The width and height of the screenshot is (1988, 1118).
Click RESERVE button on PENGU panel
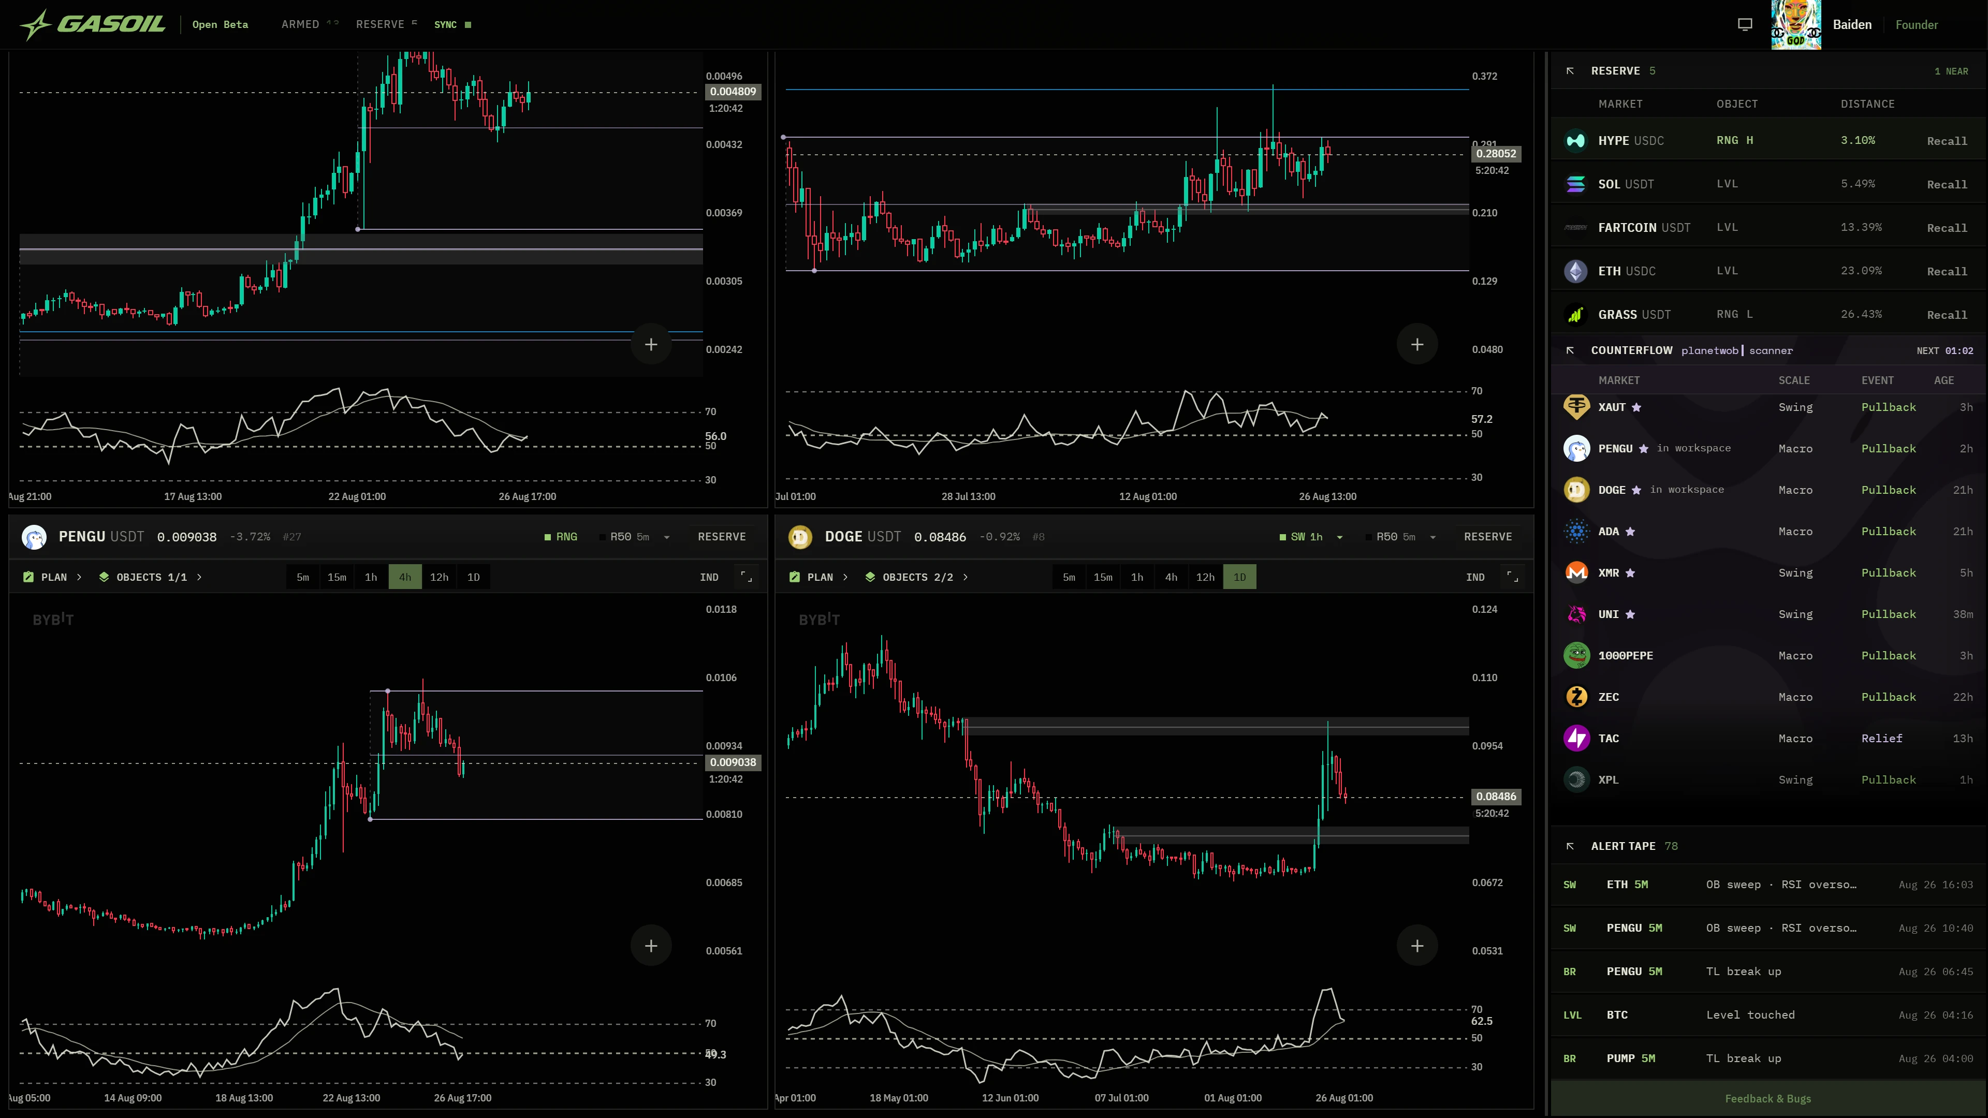tap(722, 537)
